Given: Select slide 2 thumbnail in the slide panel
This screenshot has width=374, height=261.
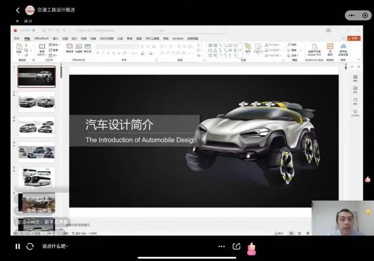Looking at the screenshot, I should 37,102.
